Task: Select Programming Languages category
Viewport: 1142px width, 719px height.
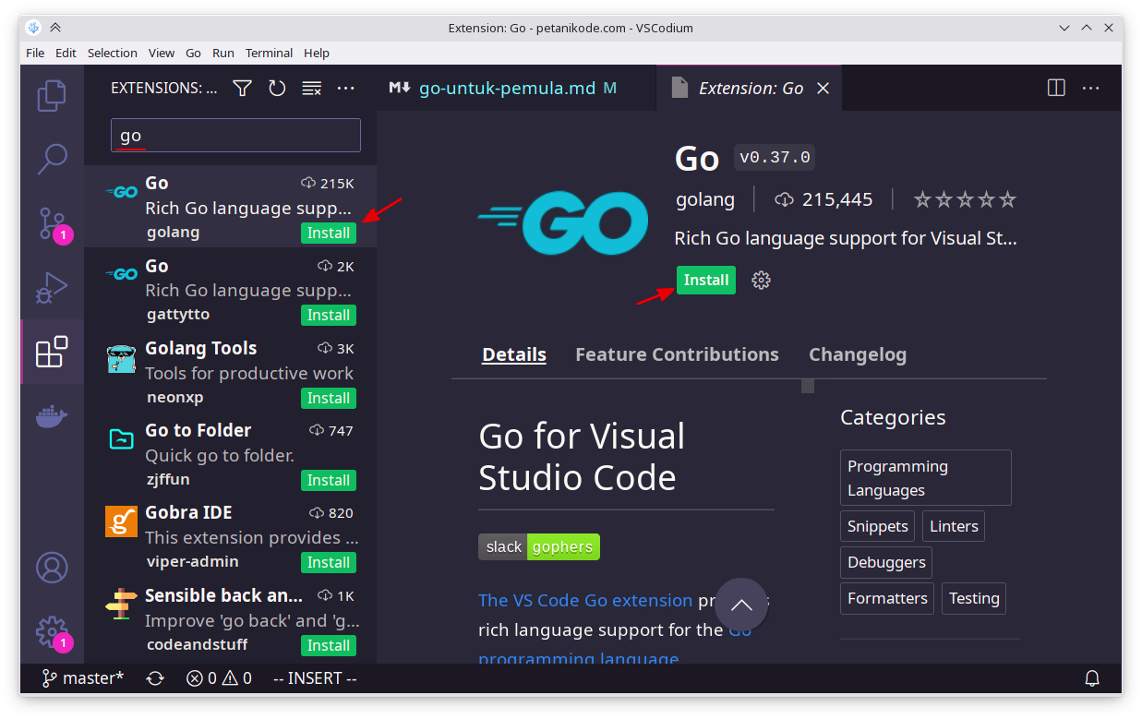Action: click(926, 478)
